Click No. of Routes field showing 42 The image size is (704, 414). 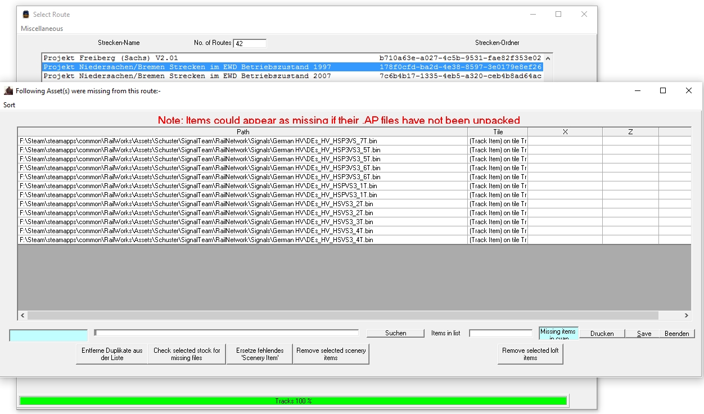[250, 43]
